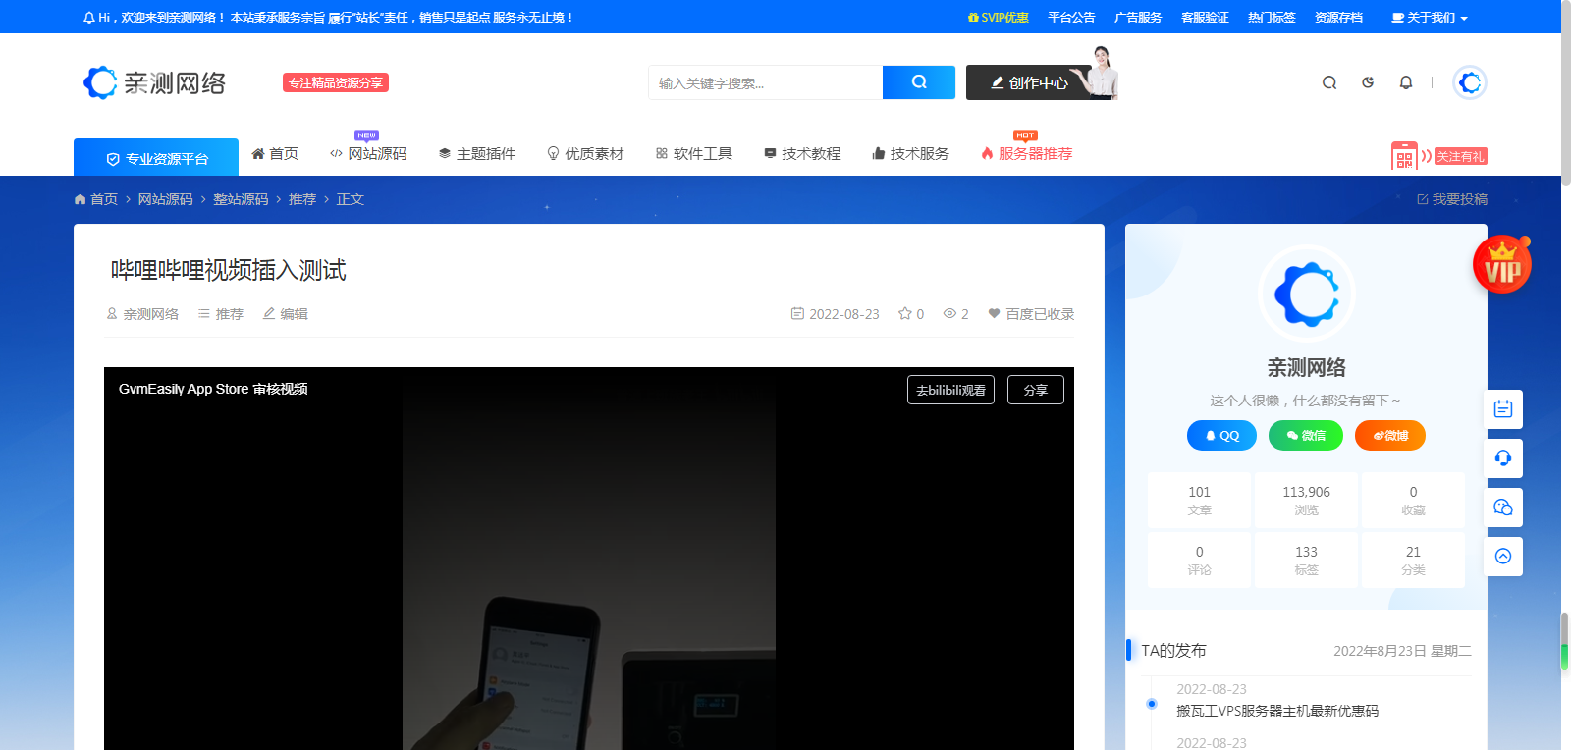Image resolution: width=1571 pixels, height=750 pixels.
Task: Click the 我要投稿 link
Action: 1452,199
